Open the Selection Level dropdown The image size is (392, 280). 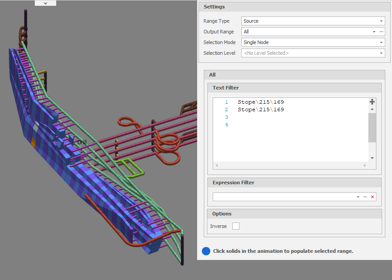(x=313, y=53)
